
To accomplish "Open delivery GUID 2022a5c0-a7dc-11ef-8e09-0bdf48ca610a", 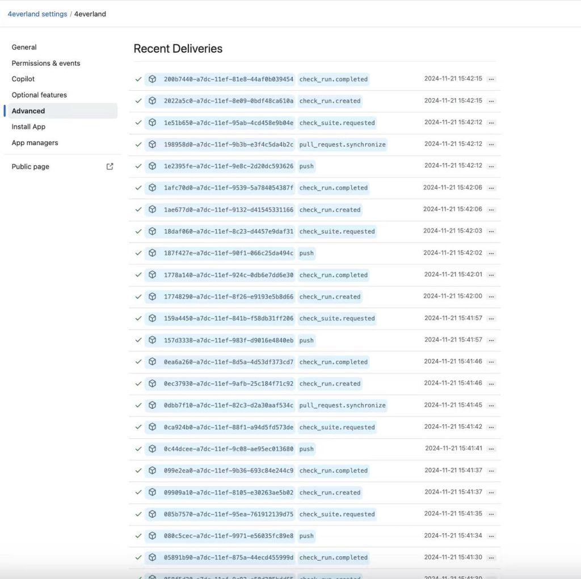I will click(229, 101).
